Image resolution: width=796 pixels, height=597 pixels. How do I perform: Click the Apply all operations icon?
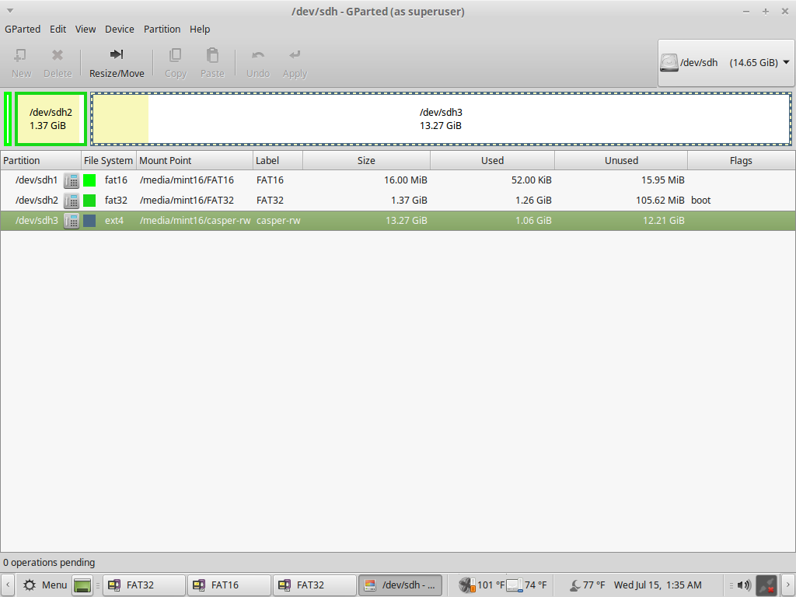pos(295,55)
